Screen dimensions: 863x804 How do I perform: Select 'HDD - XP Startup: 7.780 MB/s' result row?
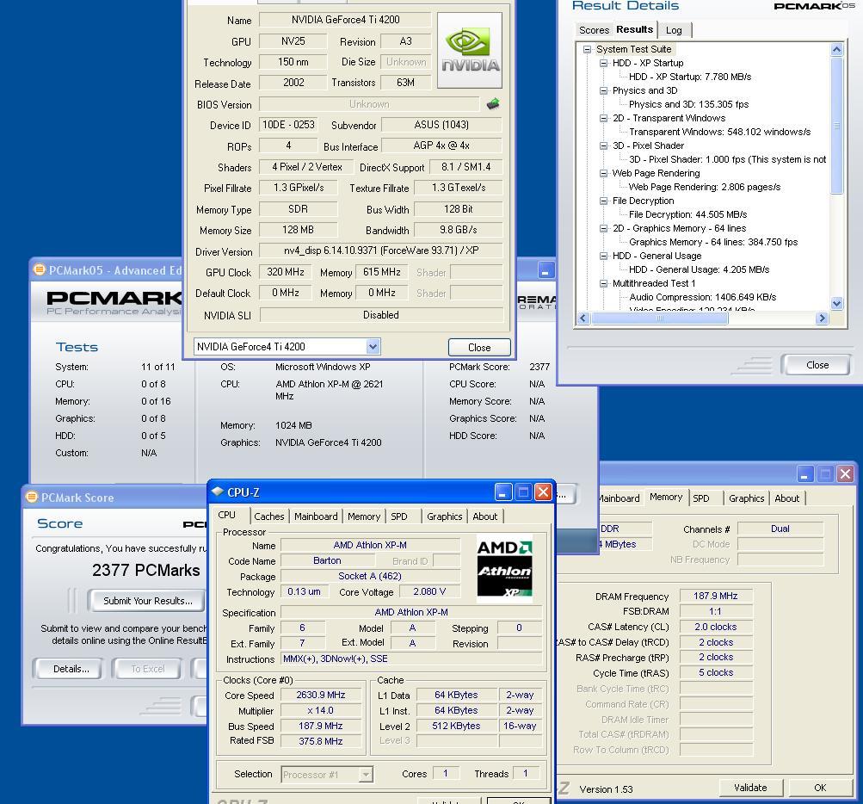point(690,77)
